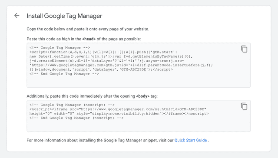This screenshot has height=158, width=278.
Task: Open the Quick Start Guide link
Action: [x=191, y=140]
